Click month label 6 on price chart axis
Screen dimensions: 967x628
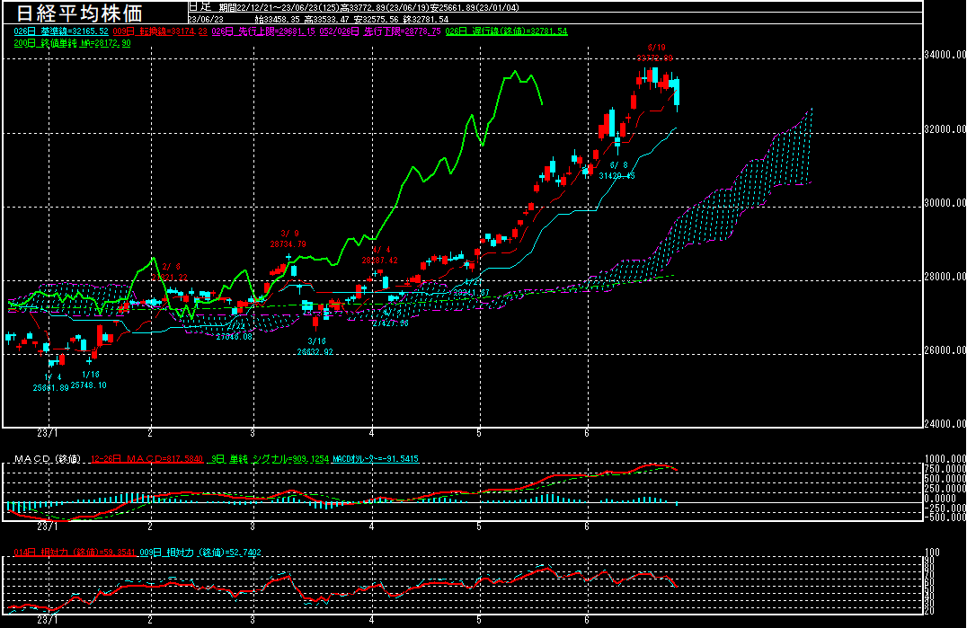(587, 433)
